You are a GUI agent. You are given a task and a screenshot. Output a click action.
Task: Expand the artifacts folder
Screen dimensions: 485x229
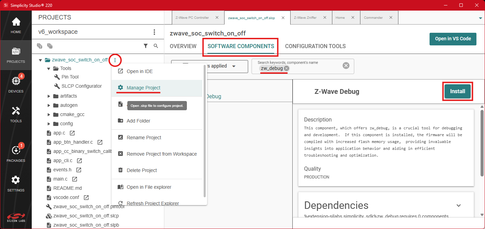click(x=48, y=96)
